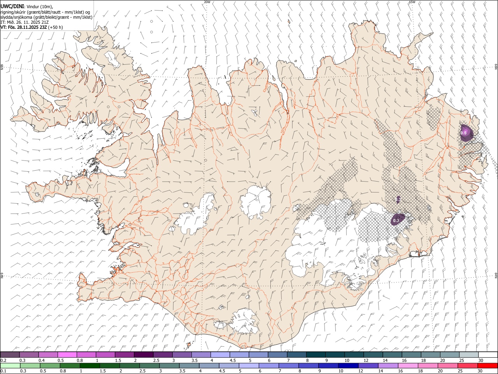Select the dark teal 8–9 snow legend swatch
Image resolution: width=498 pixels, height=374 pixels.
point(315,355)
